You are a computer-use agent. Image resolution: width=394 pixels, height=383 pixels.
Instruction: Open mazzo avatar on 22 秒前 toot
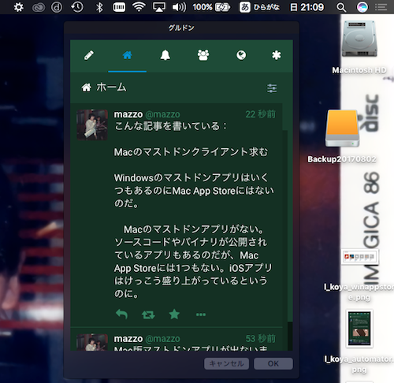click(x=92, y=125)
